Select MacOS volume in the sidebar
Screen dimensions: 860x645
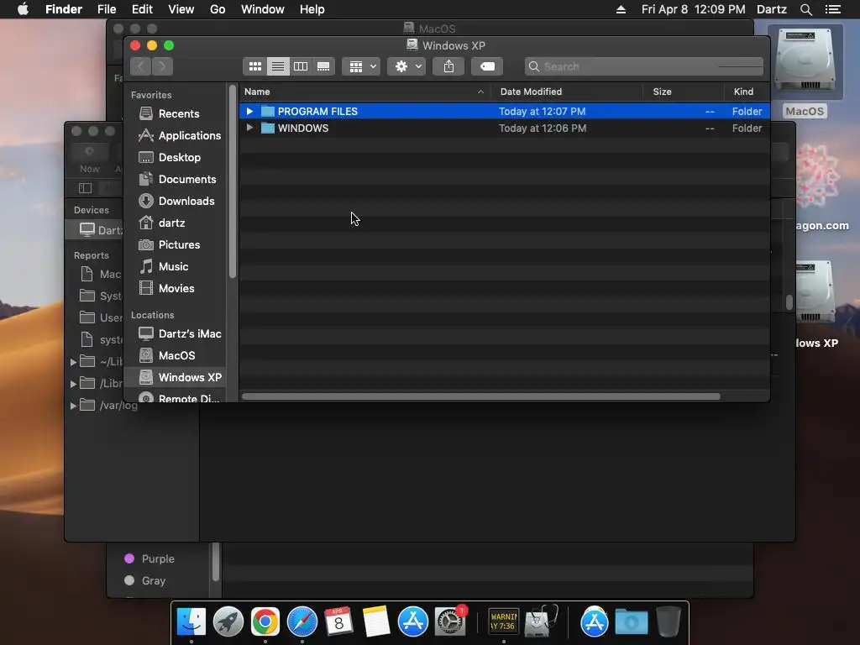pyautogui.click(x=176, y=355)
